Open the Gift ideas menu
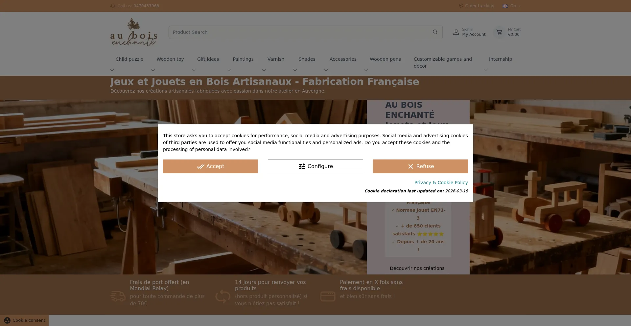 (208, 59)
